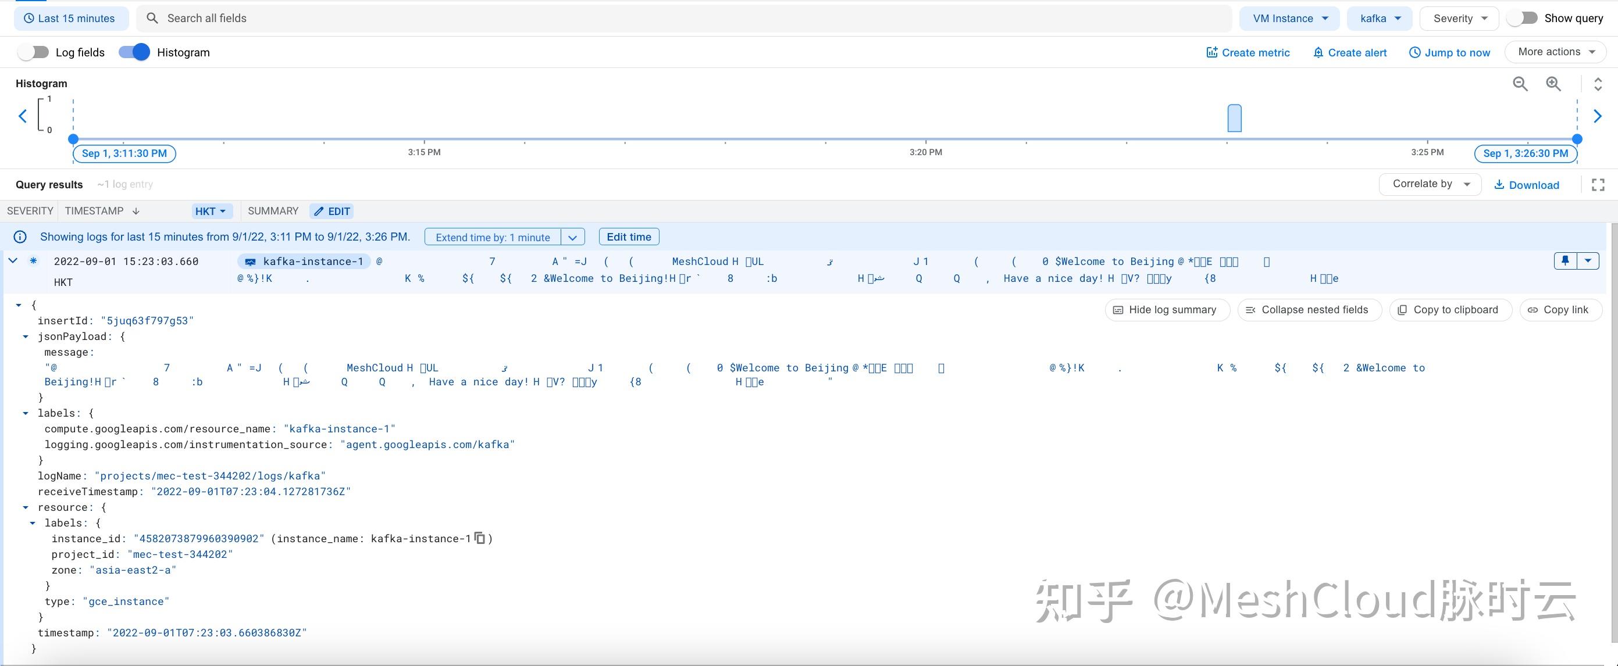The width and height of the screenshot is (1618, 666).
Task: Click the Create alert bell icon
Action: click(1318, 52)
